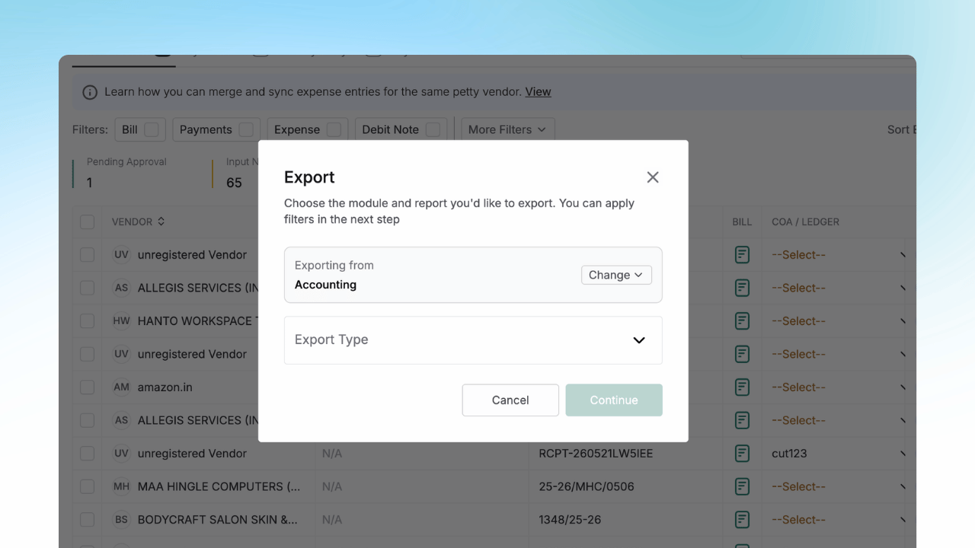Open the --Select-- ledger dropdown for MAA HINGLE COMPUTERS
975x548 pixels.
coord(838,486)
